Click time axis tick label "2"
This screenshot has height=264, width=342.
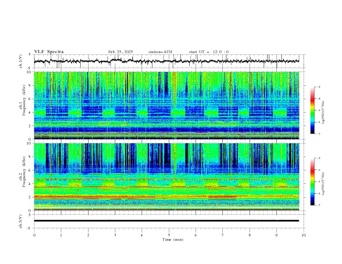[x=88, y=235]
